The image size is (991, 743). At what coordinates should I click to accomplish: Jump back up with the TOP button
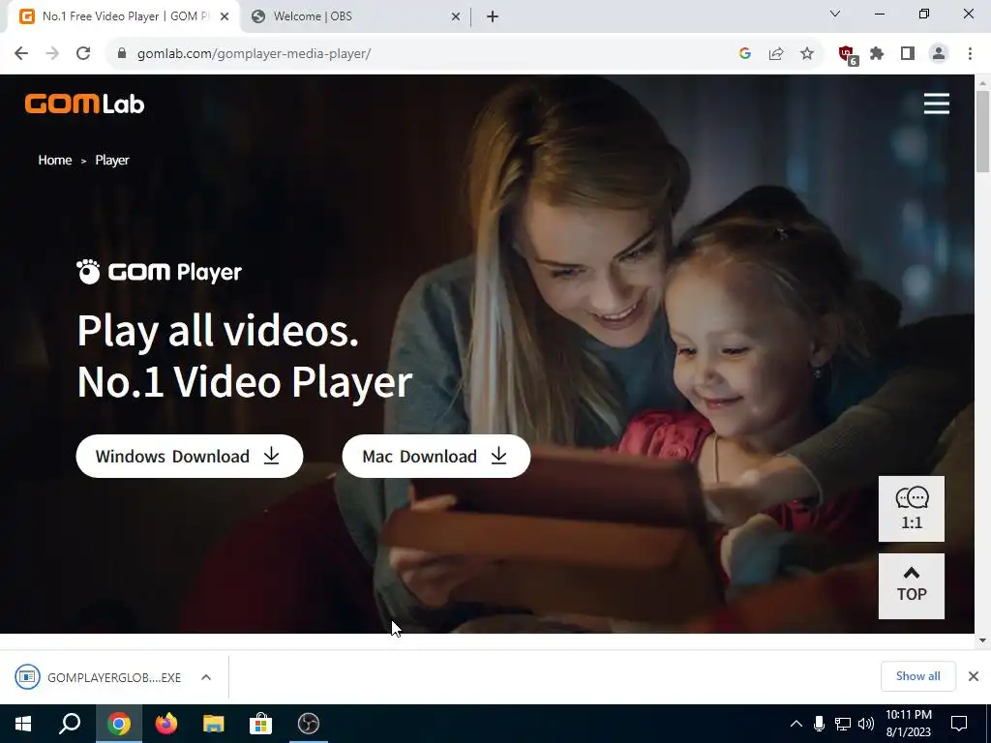pyautogui.click(x=912, y=585)
